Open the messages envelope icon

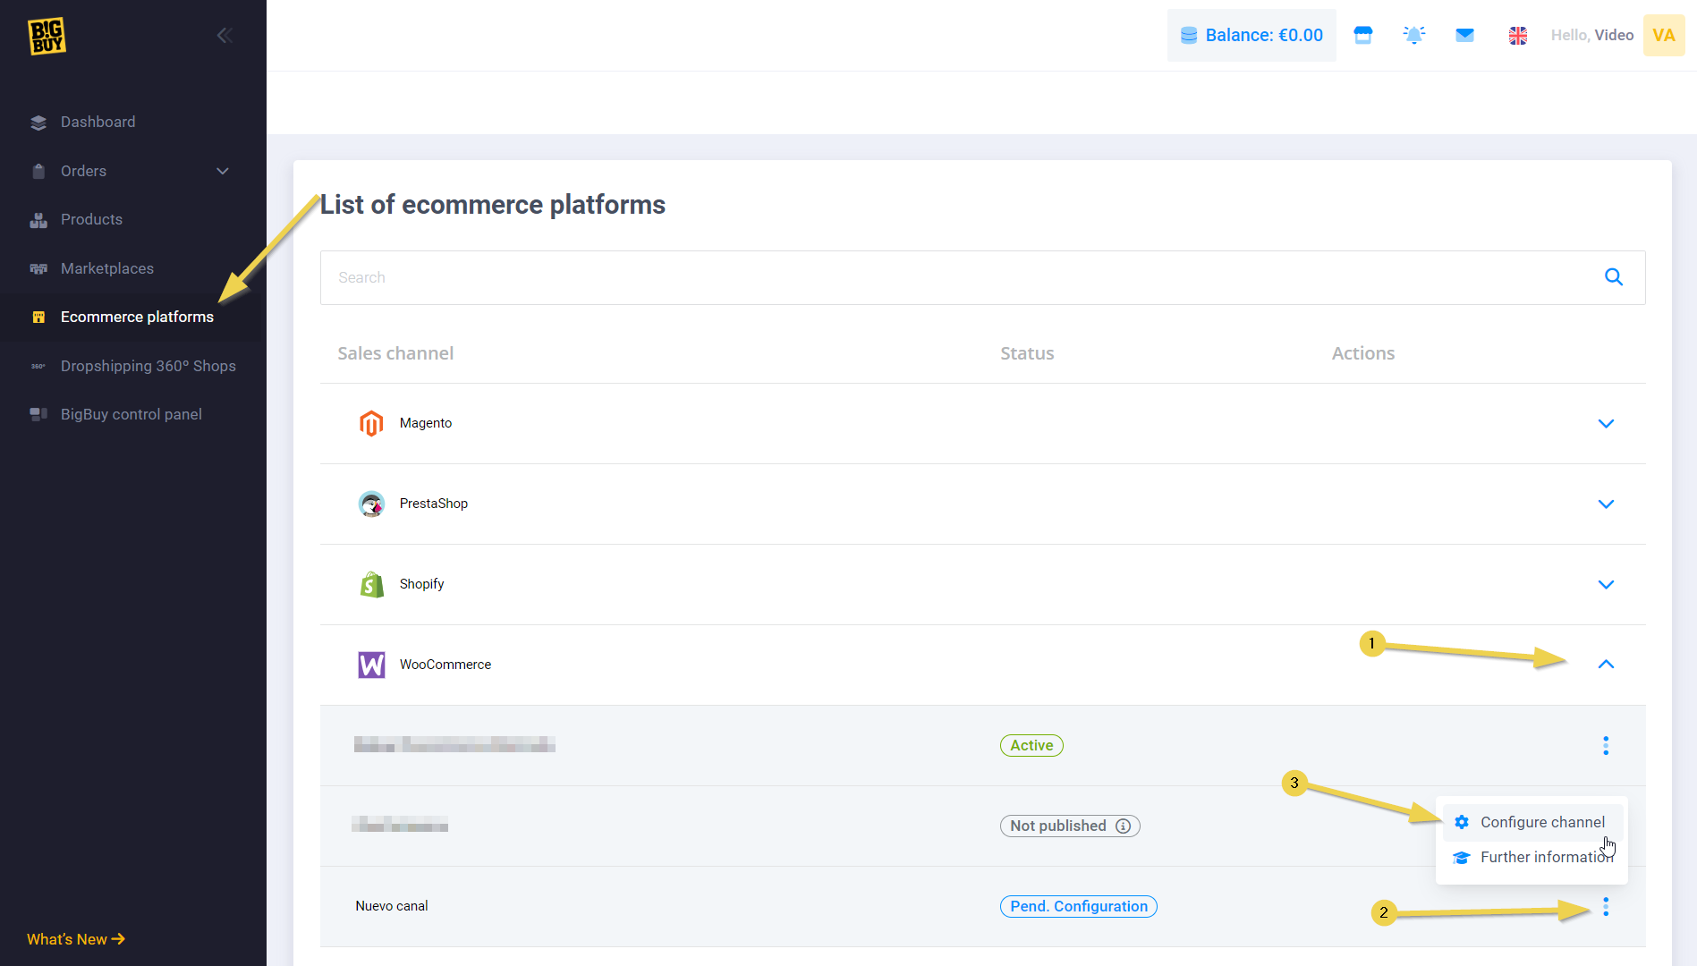click(1464, 36)
